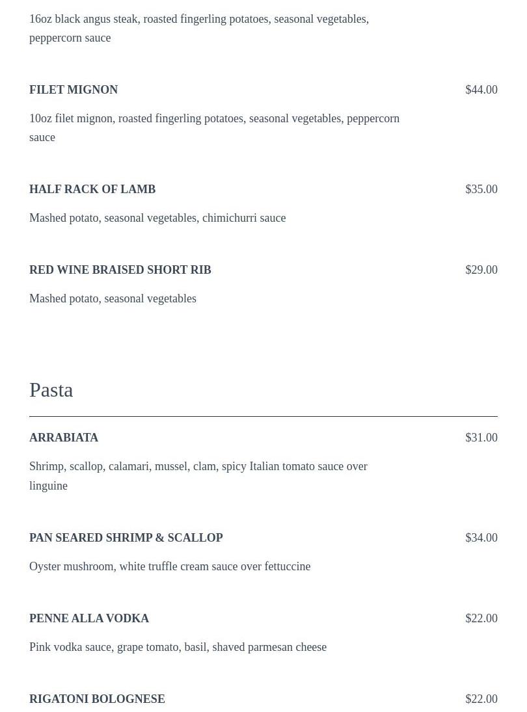
Task: Click the Pasta section heading
Action: pos(51,390)
